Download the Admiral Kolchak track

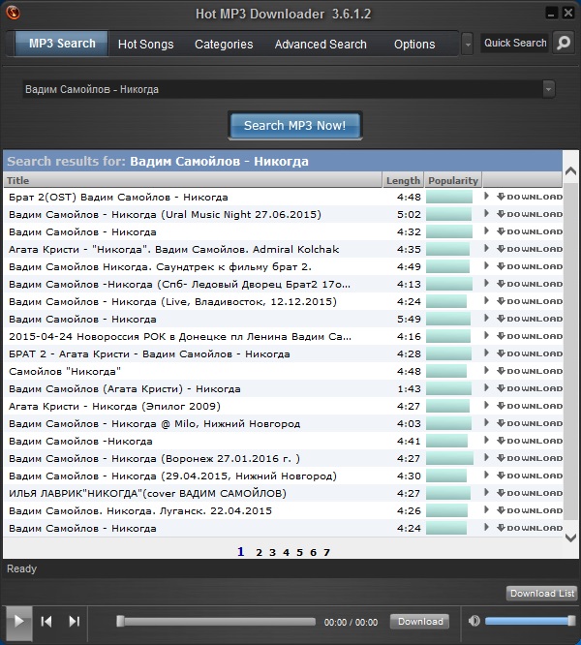(530, 249)
